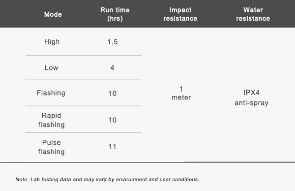Viewport: 295px width, 191px height.
Task: Click the Flashing row's 10 value
Action: click(112, 94)
